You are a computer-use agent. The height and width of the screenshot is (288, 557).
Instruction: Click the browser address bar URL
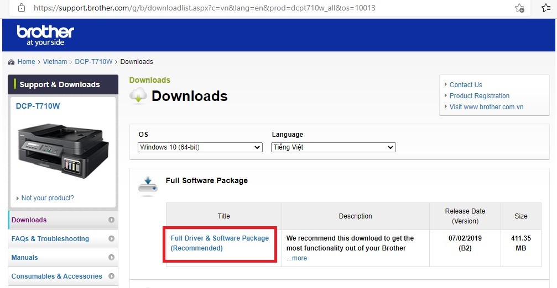tap(205, 8)
